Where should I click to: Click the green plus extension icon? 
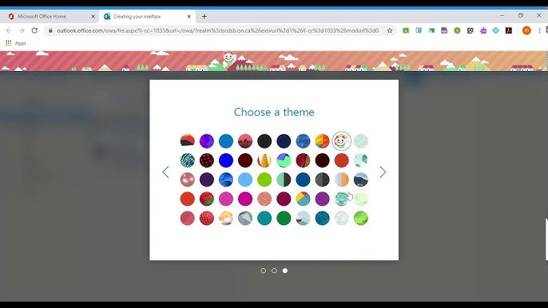pos(457,31)
